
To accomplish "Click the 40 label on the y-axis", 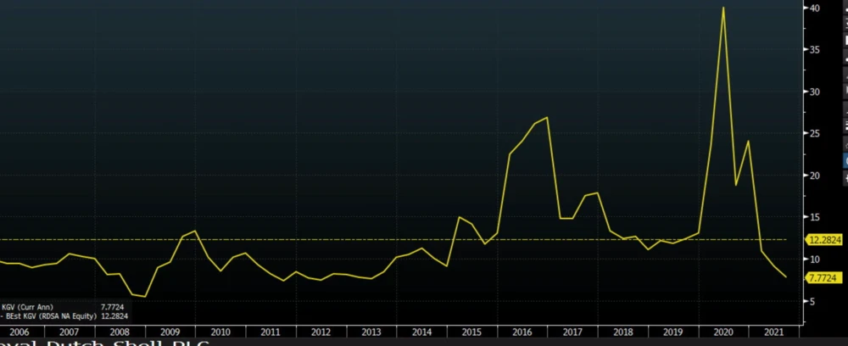I will point(813,8).
